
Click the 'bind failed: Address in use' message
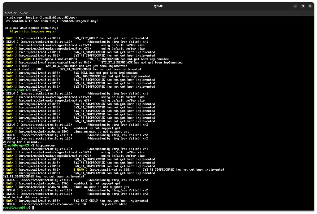tap(26, 197)
